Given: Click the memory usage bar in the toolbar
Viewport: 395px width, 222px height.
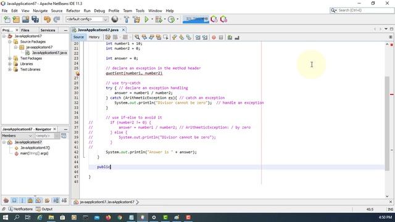Looking at the screenshot, I should coord(196,19).
